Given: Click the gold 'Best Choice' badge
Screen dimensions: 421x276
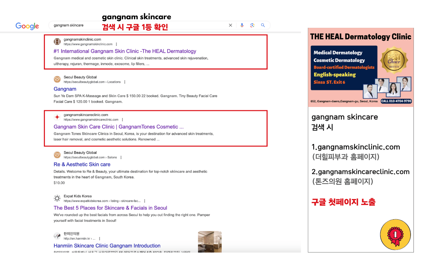Looking at the screenshot, I should coord(394,60).
